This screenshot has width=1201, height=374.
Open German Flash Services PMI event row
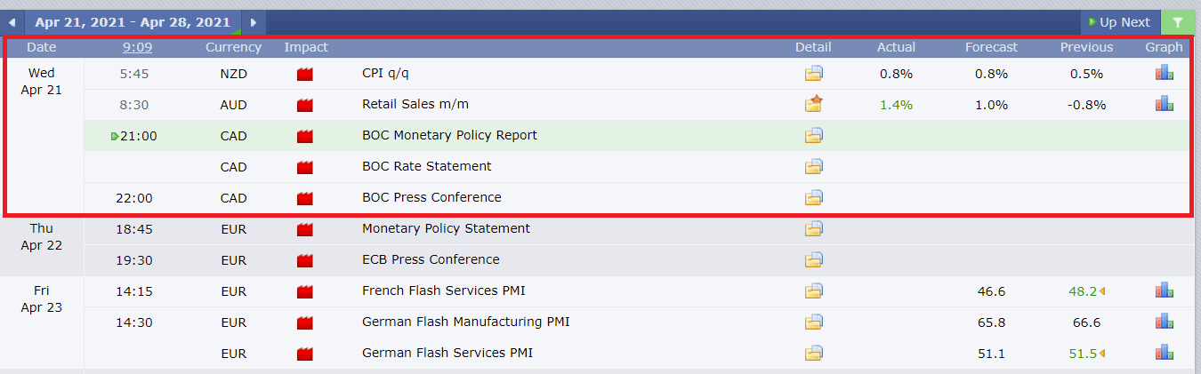[447, 353]
